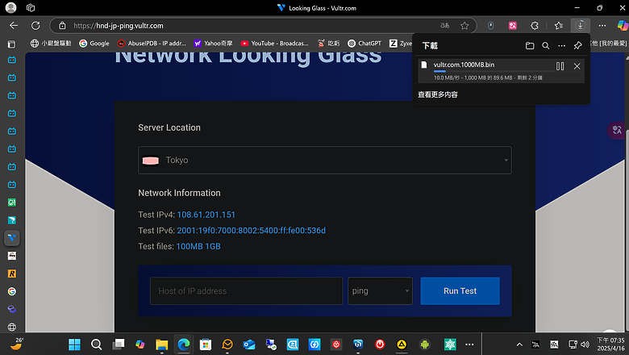
Task: Click the vultr.com.1000MB.bin file name
Action: click(464, 65)
